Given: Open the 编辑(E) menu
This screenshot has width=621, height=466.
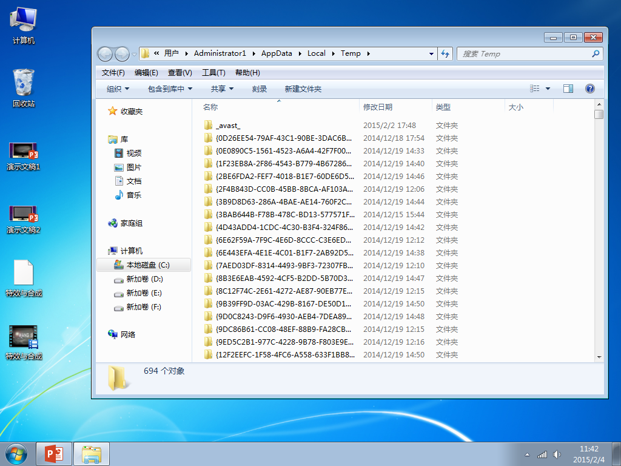Looking at the screenshot, I should [146, 73].
